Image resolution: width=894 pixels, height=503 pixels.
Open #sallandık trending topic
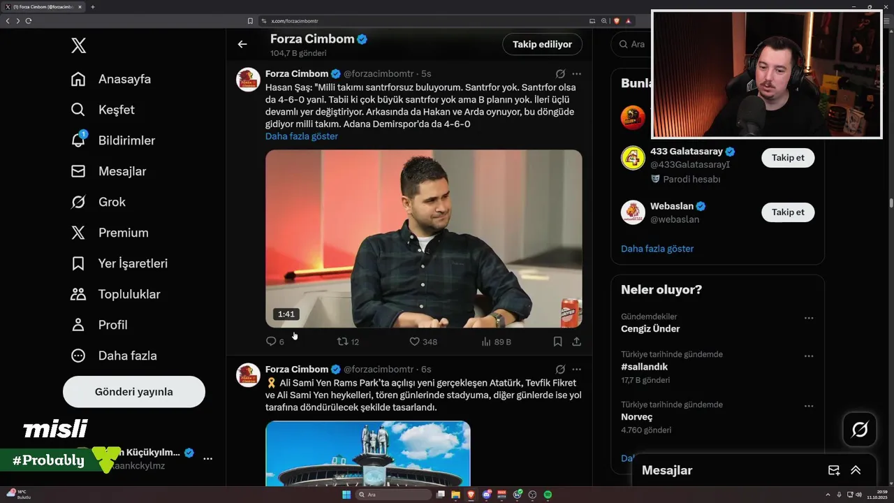645,367
